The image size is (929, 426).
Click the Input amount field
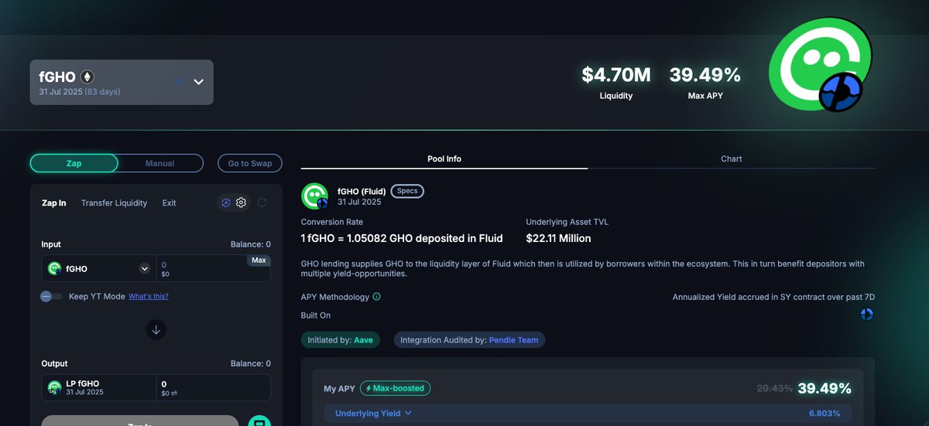tap(214, 268)
